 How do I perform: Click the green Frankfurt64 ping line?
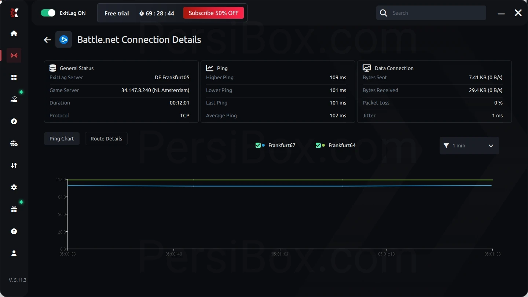pos(280,180)
